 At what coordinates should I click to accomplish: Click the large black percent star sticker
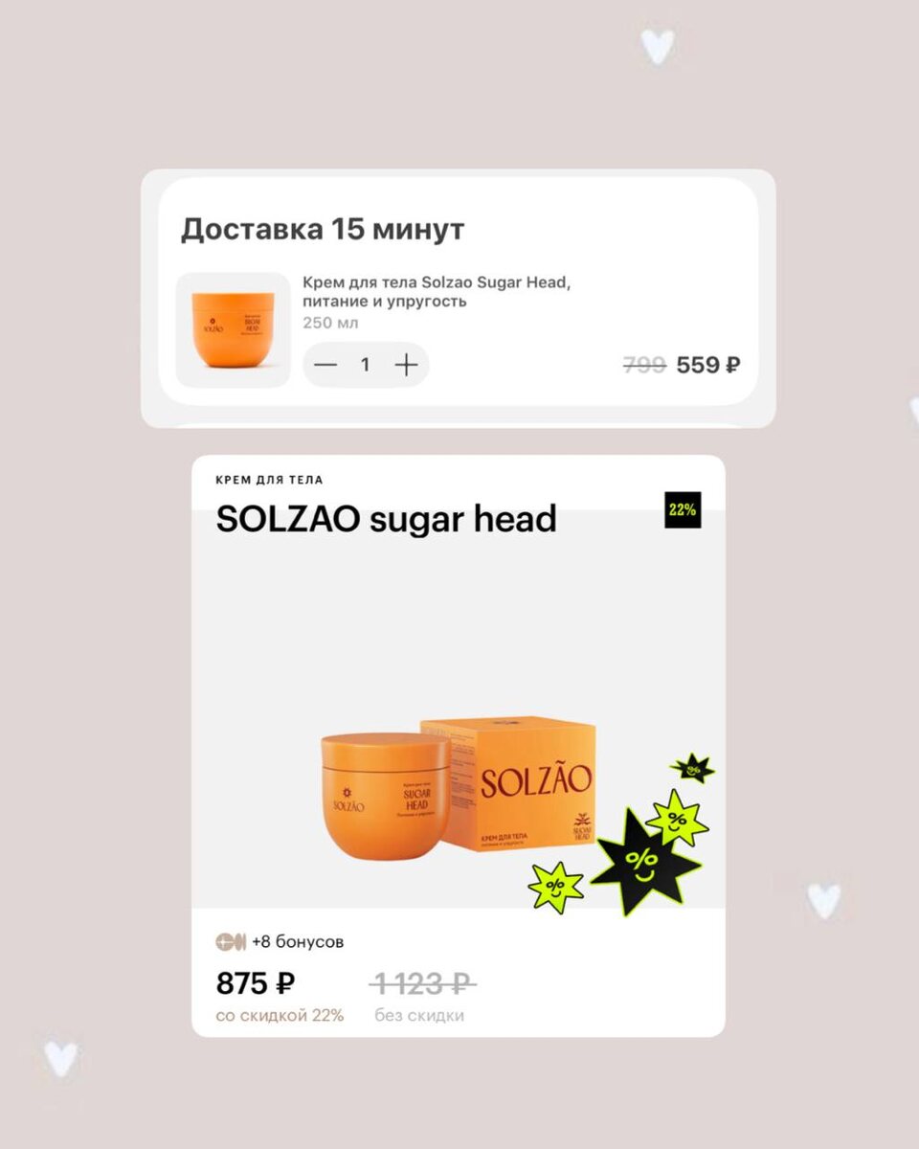coord(645,862)
